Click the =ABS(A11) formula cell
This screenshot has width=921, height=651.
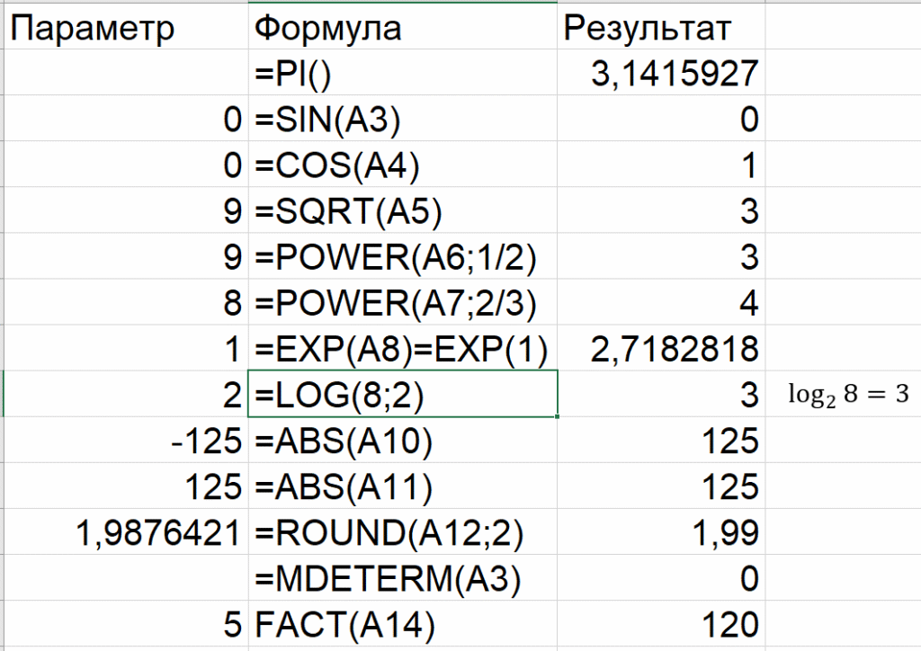tap(402, 487)
